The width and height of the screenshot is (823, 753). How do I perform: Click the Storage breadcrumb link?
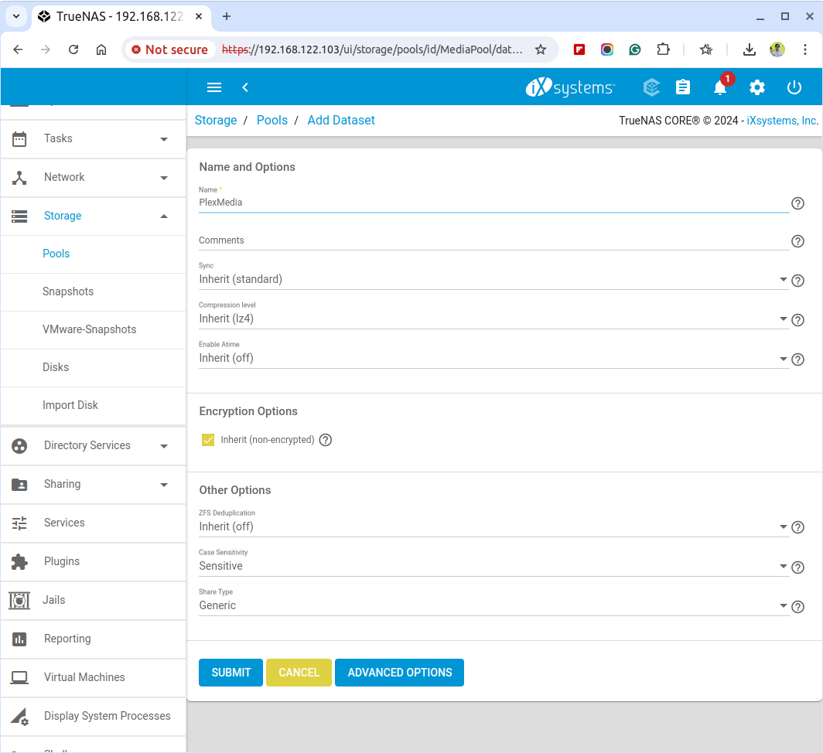coord(216,121)
